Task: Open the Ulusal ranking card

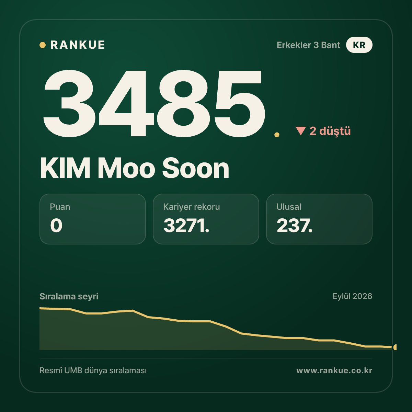Action: click(319, 219)
